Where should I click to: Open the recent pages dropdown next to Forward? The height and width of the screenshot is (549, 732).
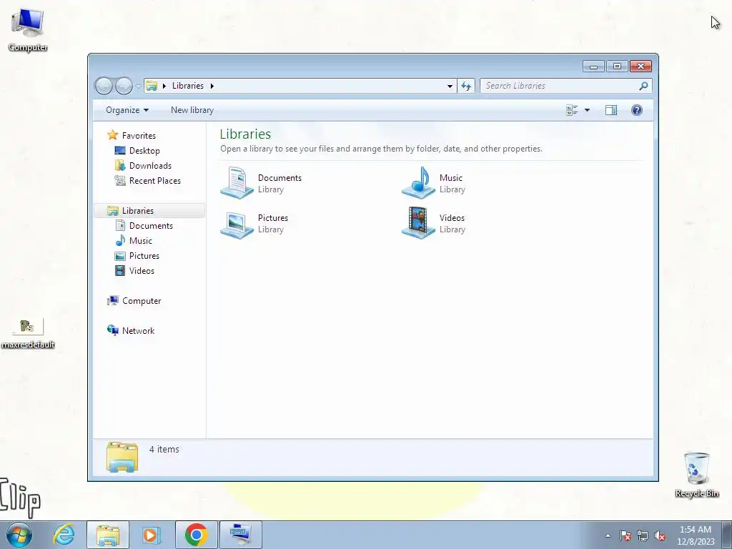coord(138,86)
